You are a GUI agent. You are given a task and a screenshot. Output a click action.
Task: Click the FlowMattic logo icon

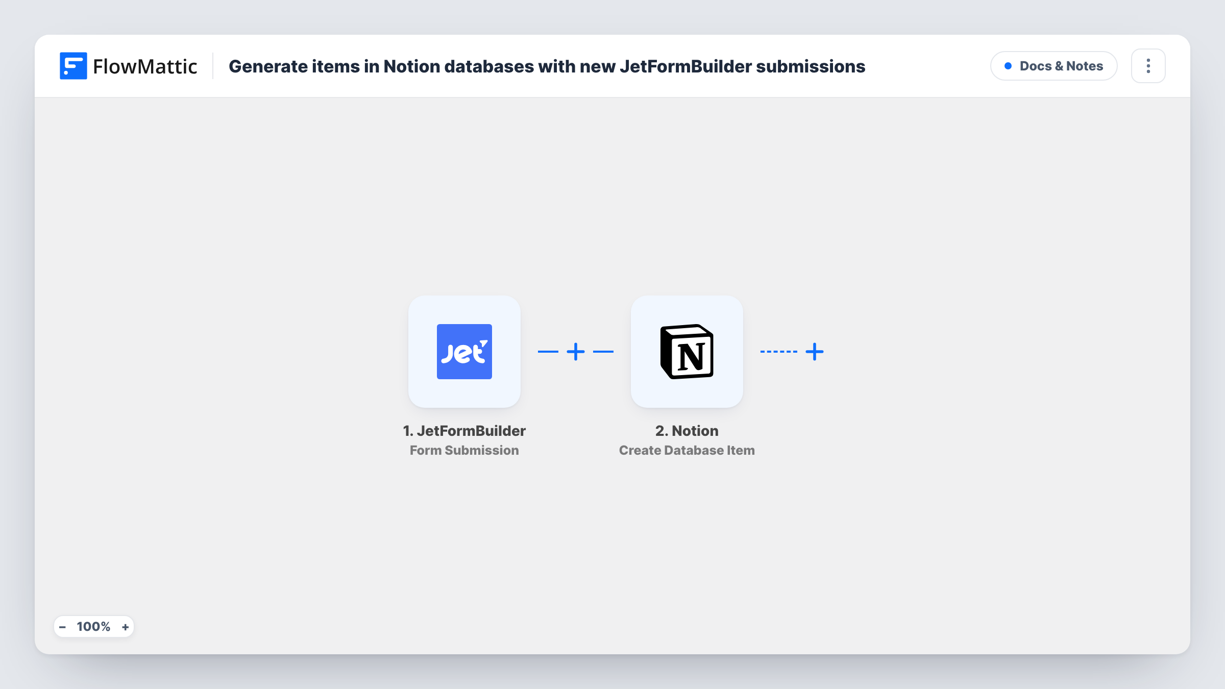pos(73,66)
